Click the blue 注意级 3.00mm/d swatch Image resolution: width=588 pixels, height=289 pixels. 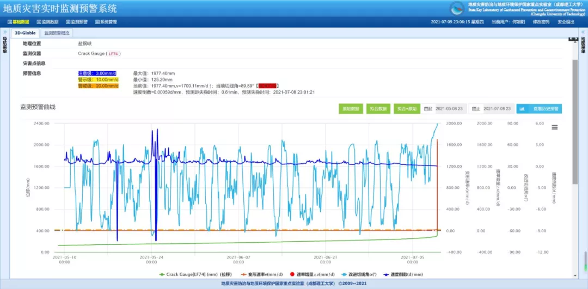98,73
